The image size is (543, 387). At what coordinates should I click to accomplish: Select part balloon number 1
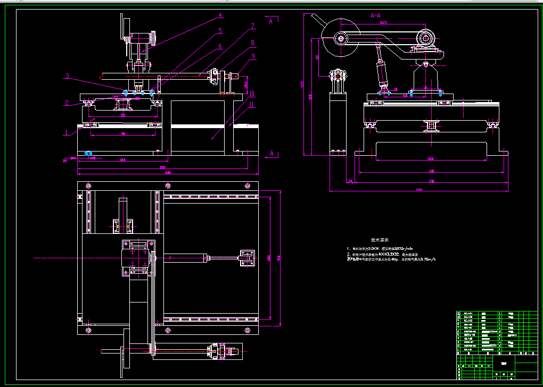[66, 132]
